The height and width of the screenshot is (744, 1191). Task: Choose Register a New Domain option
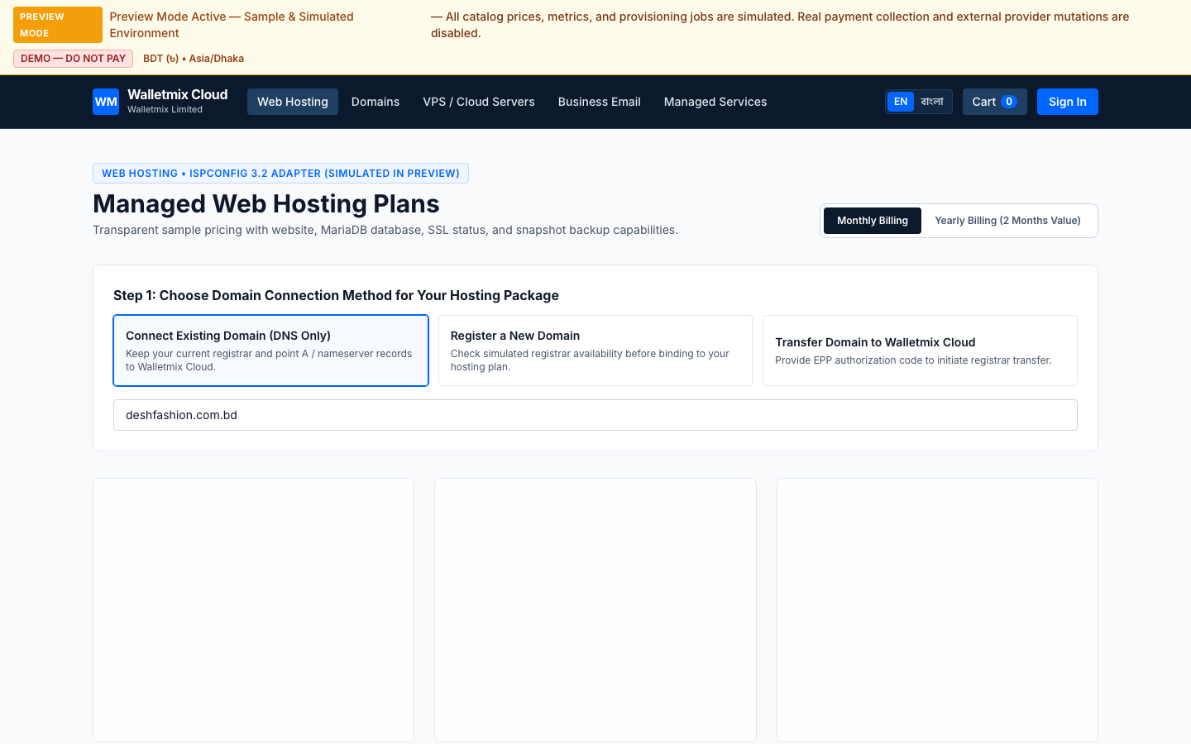point(595,351)
